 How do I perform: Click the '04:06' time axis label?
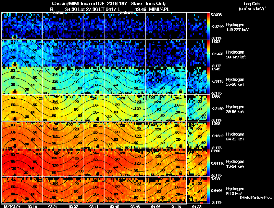[155, 206]
